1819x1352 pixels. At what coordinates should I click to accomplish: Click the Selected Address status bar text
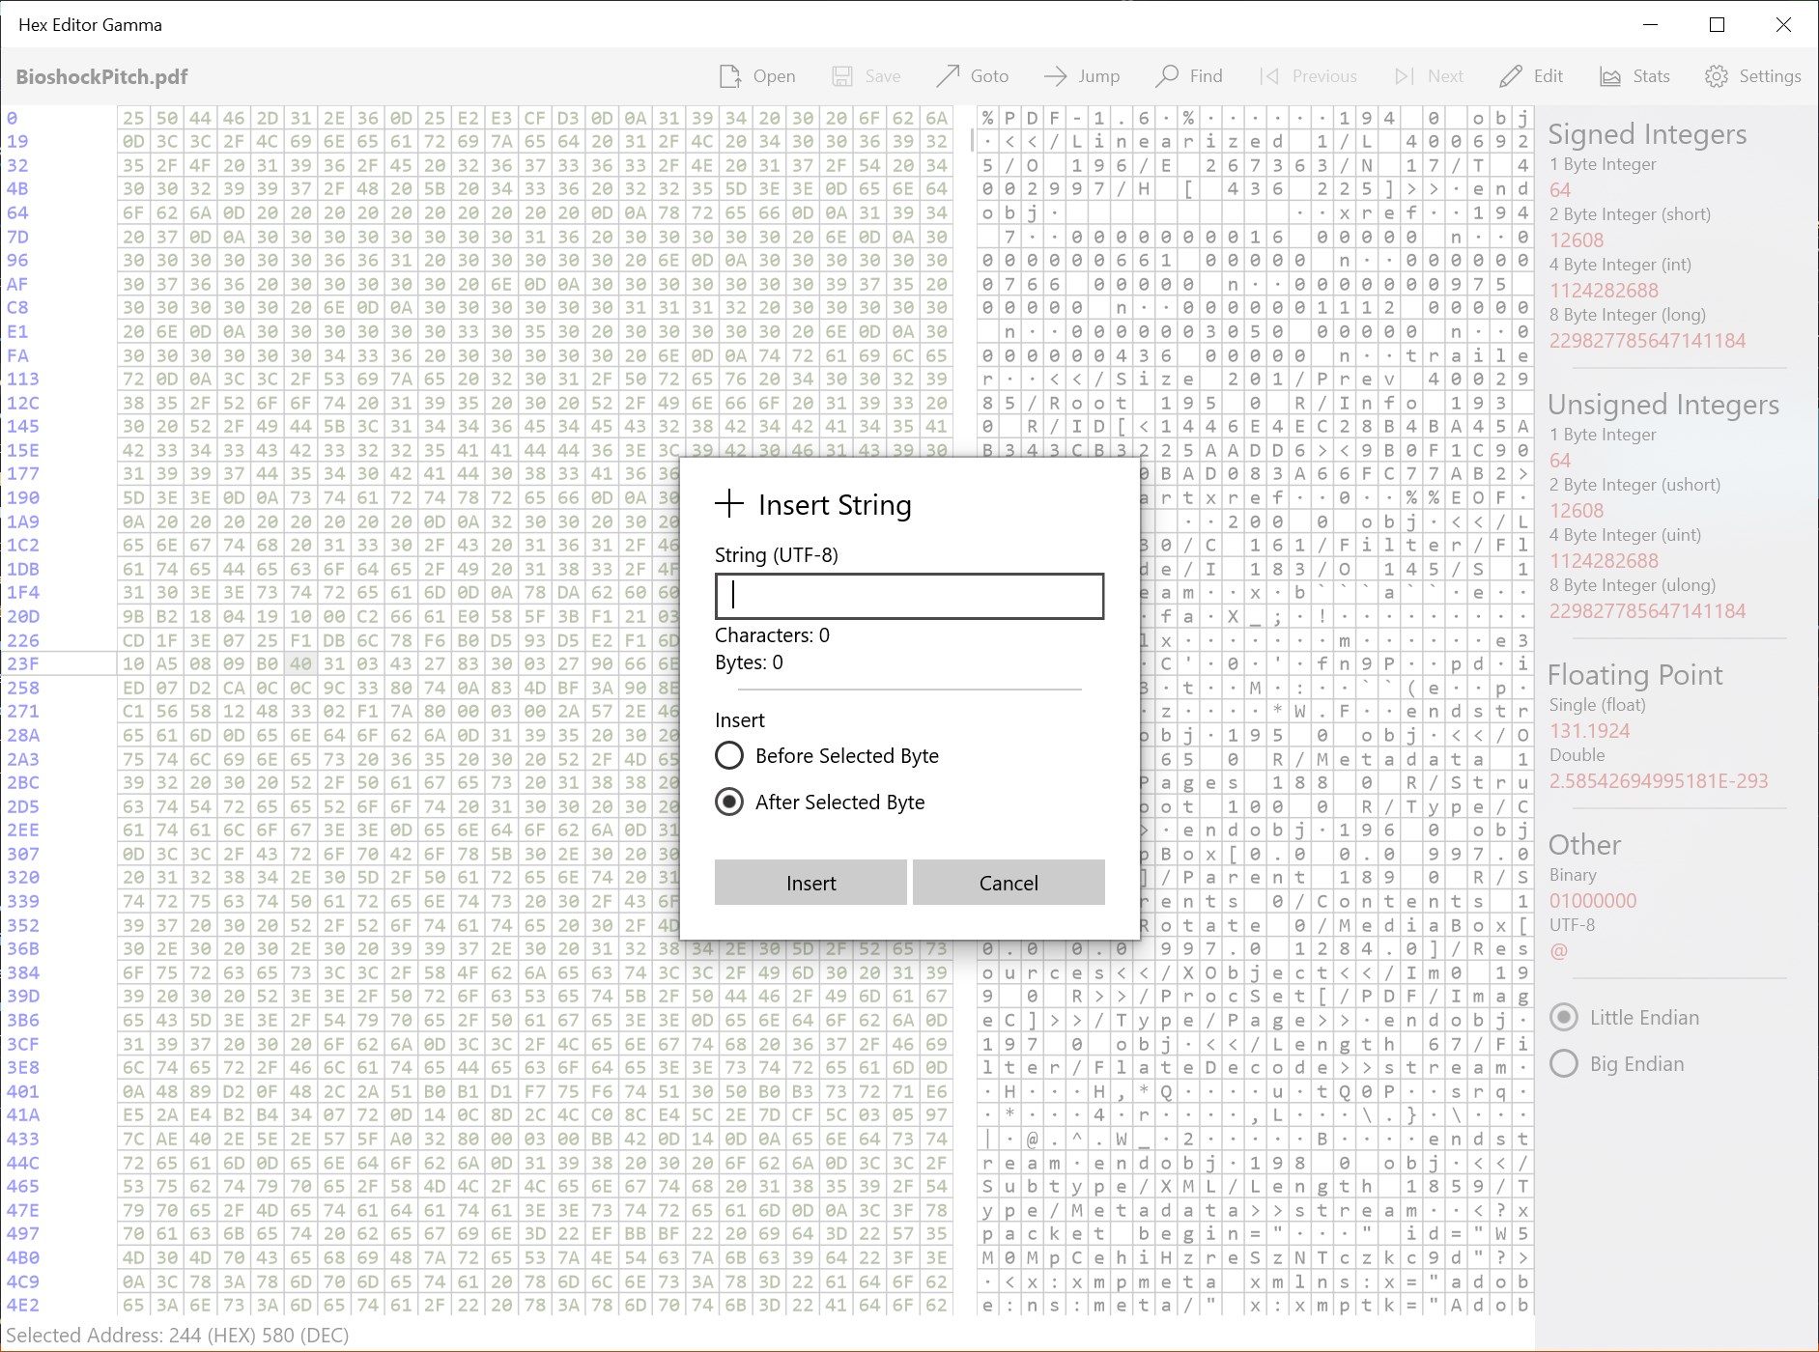[x=178, y=1336]
